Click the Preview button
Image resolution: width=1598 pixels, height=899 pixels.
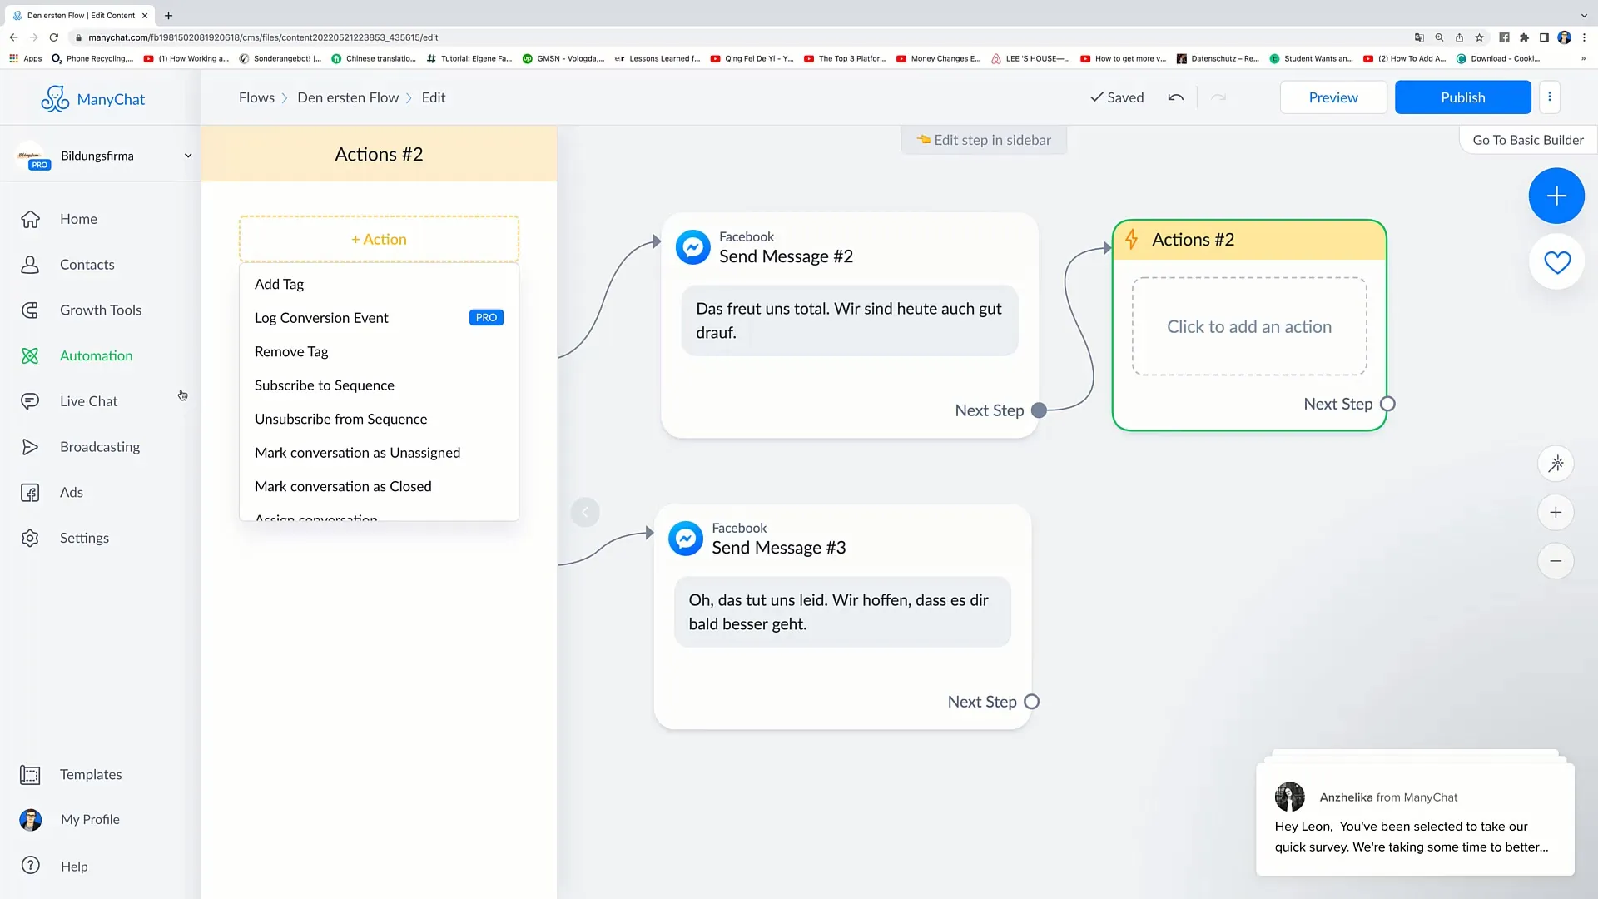coord(1332,97)
